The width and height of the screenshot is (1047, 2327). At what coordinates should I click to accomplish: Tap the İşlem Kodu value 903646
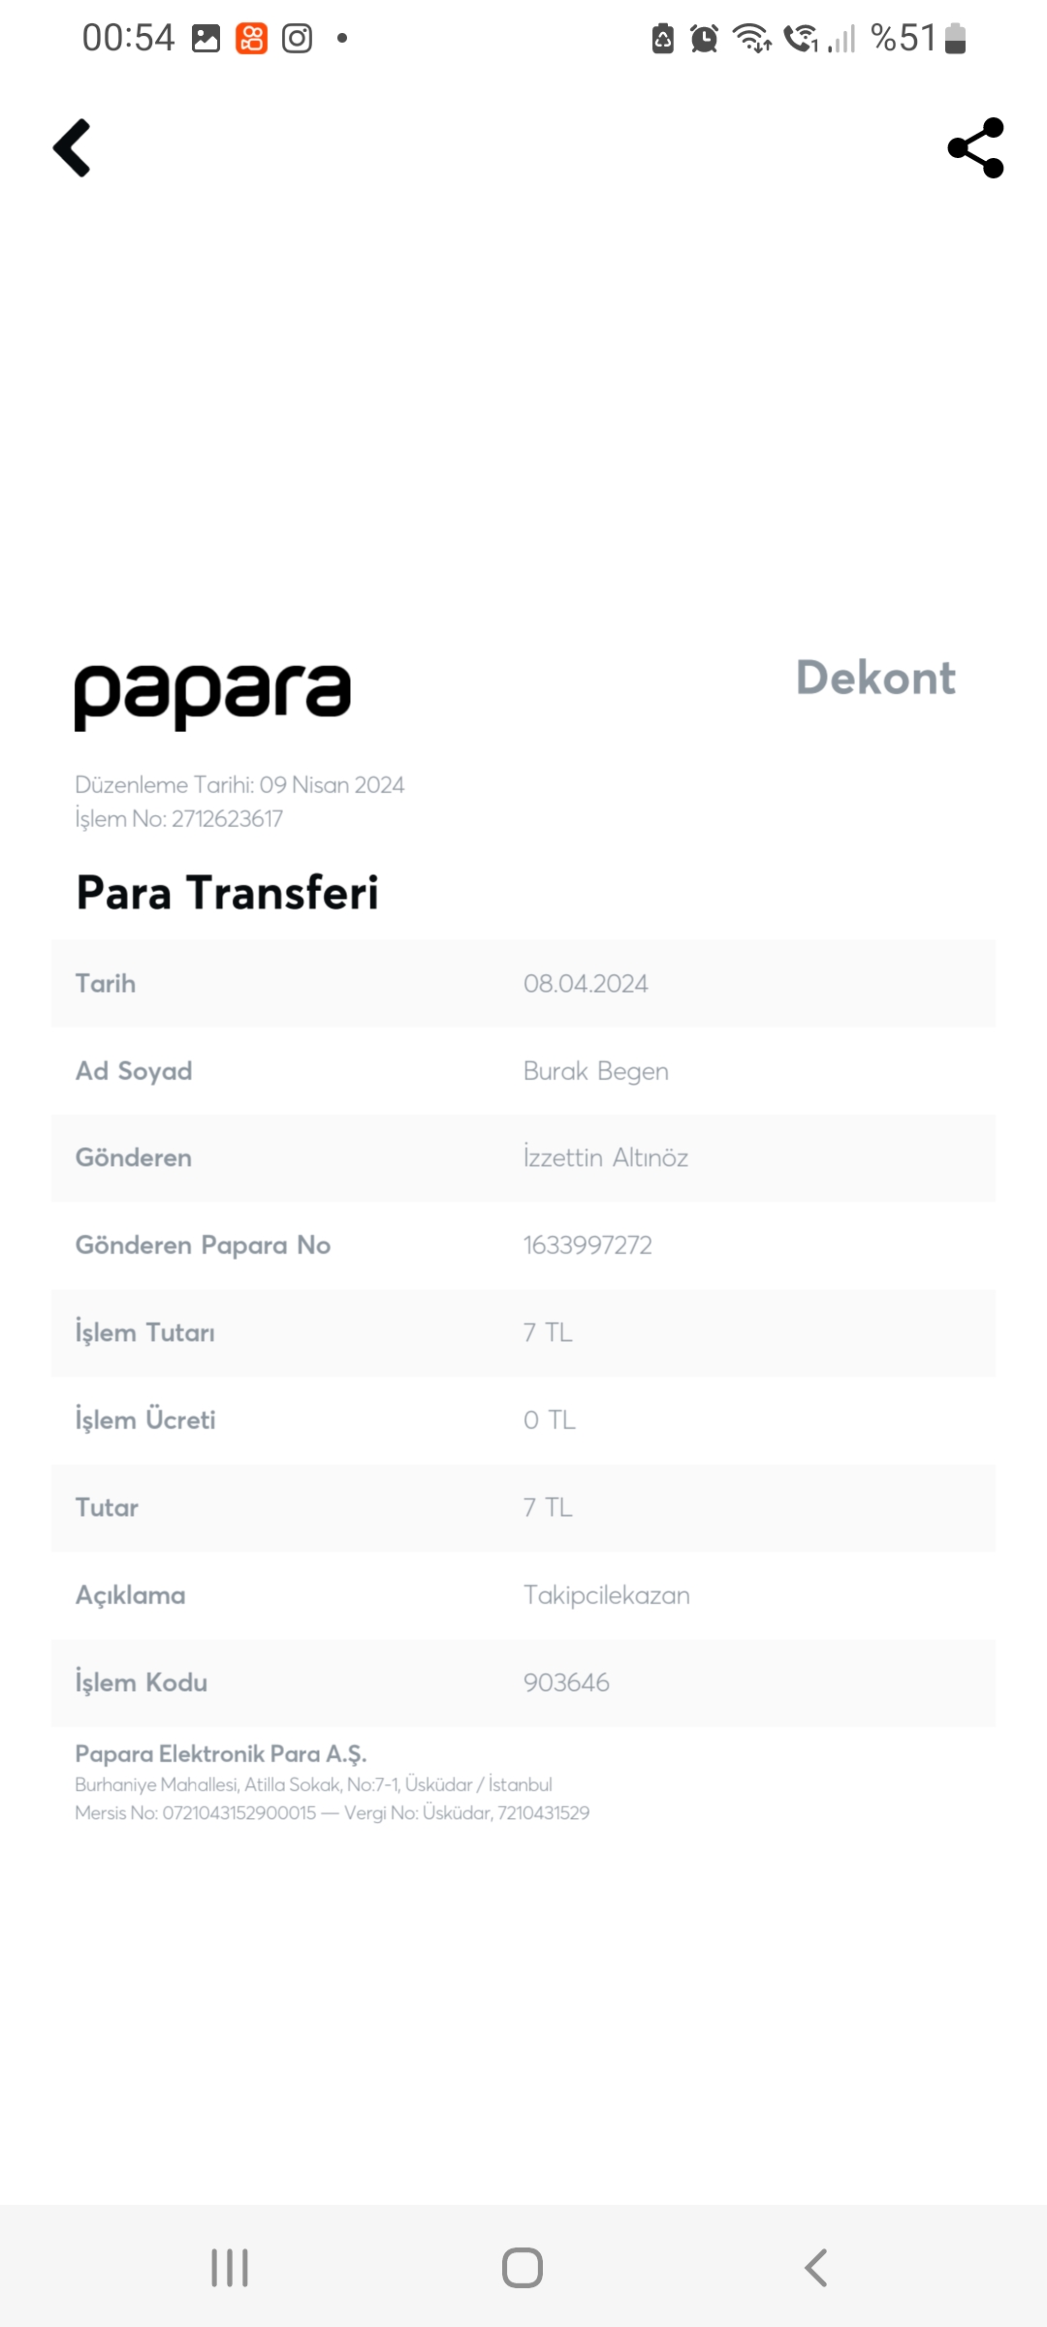[566, 1682]
